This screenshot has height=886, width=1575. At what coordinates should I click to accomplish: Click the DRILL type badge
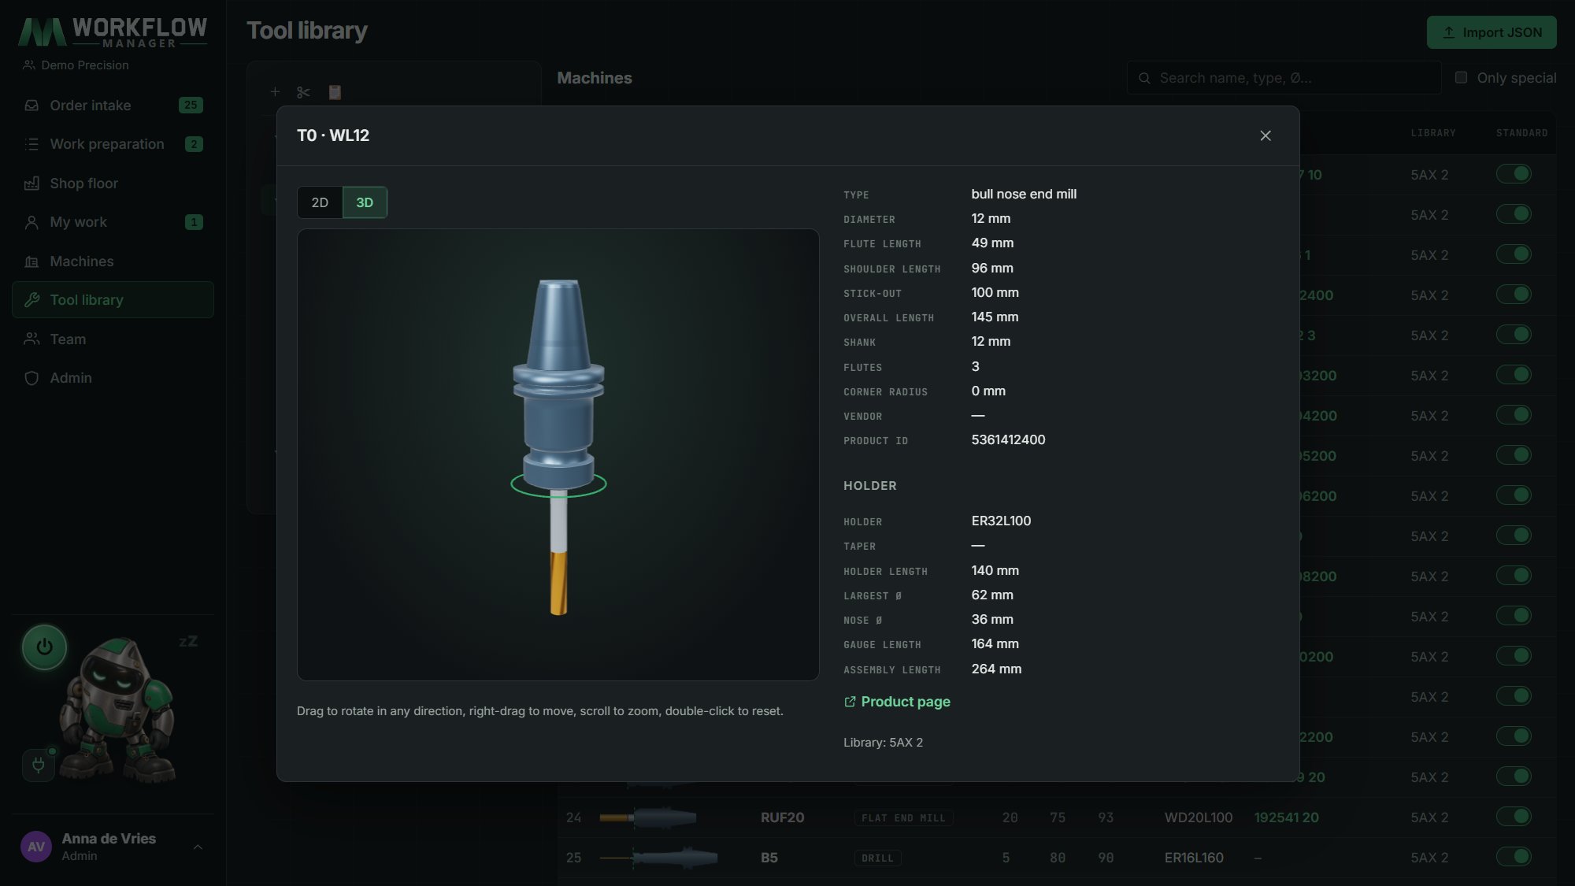point(877,858)
